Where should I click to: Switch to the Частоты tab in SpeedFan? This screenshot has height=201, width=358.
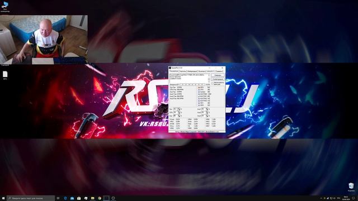click(x=183, y=71)
